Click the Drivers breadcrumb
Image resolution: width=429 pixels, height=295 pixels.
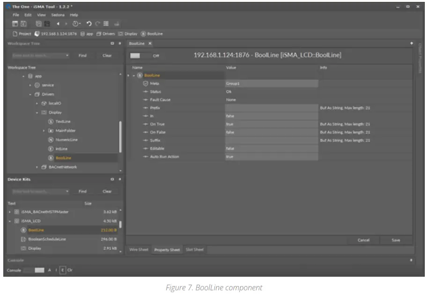click(105, 34)
